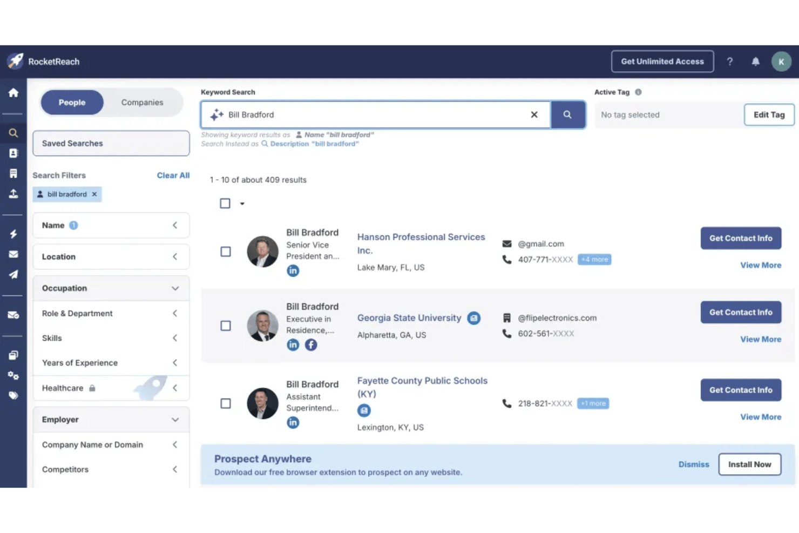Open the Fayette County contact's profile photo
799x533 pixels.
262,403
